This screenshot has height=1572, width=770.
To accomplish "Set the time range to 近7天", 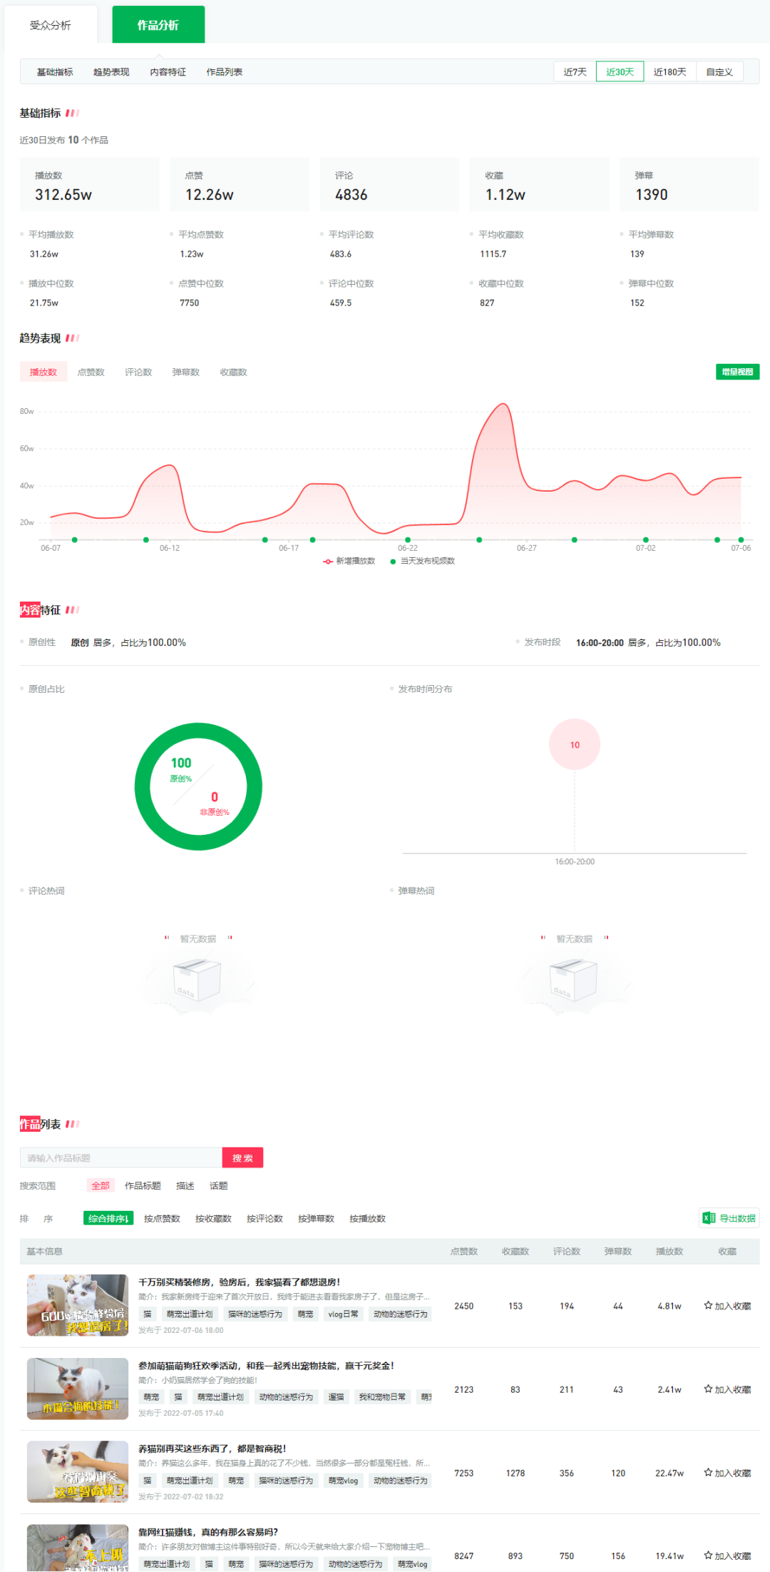I will click(x=575, y=72).
